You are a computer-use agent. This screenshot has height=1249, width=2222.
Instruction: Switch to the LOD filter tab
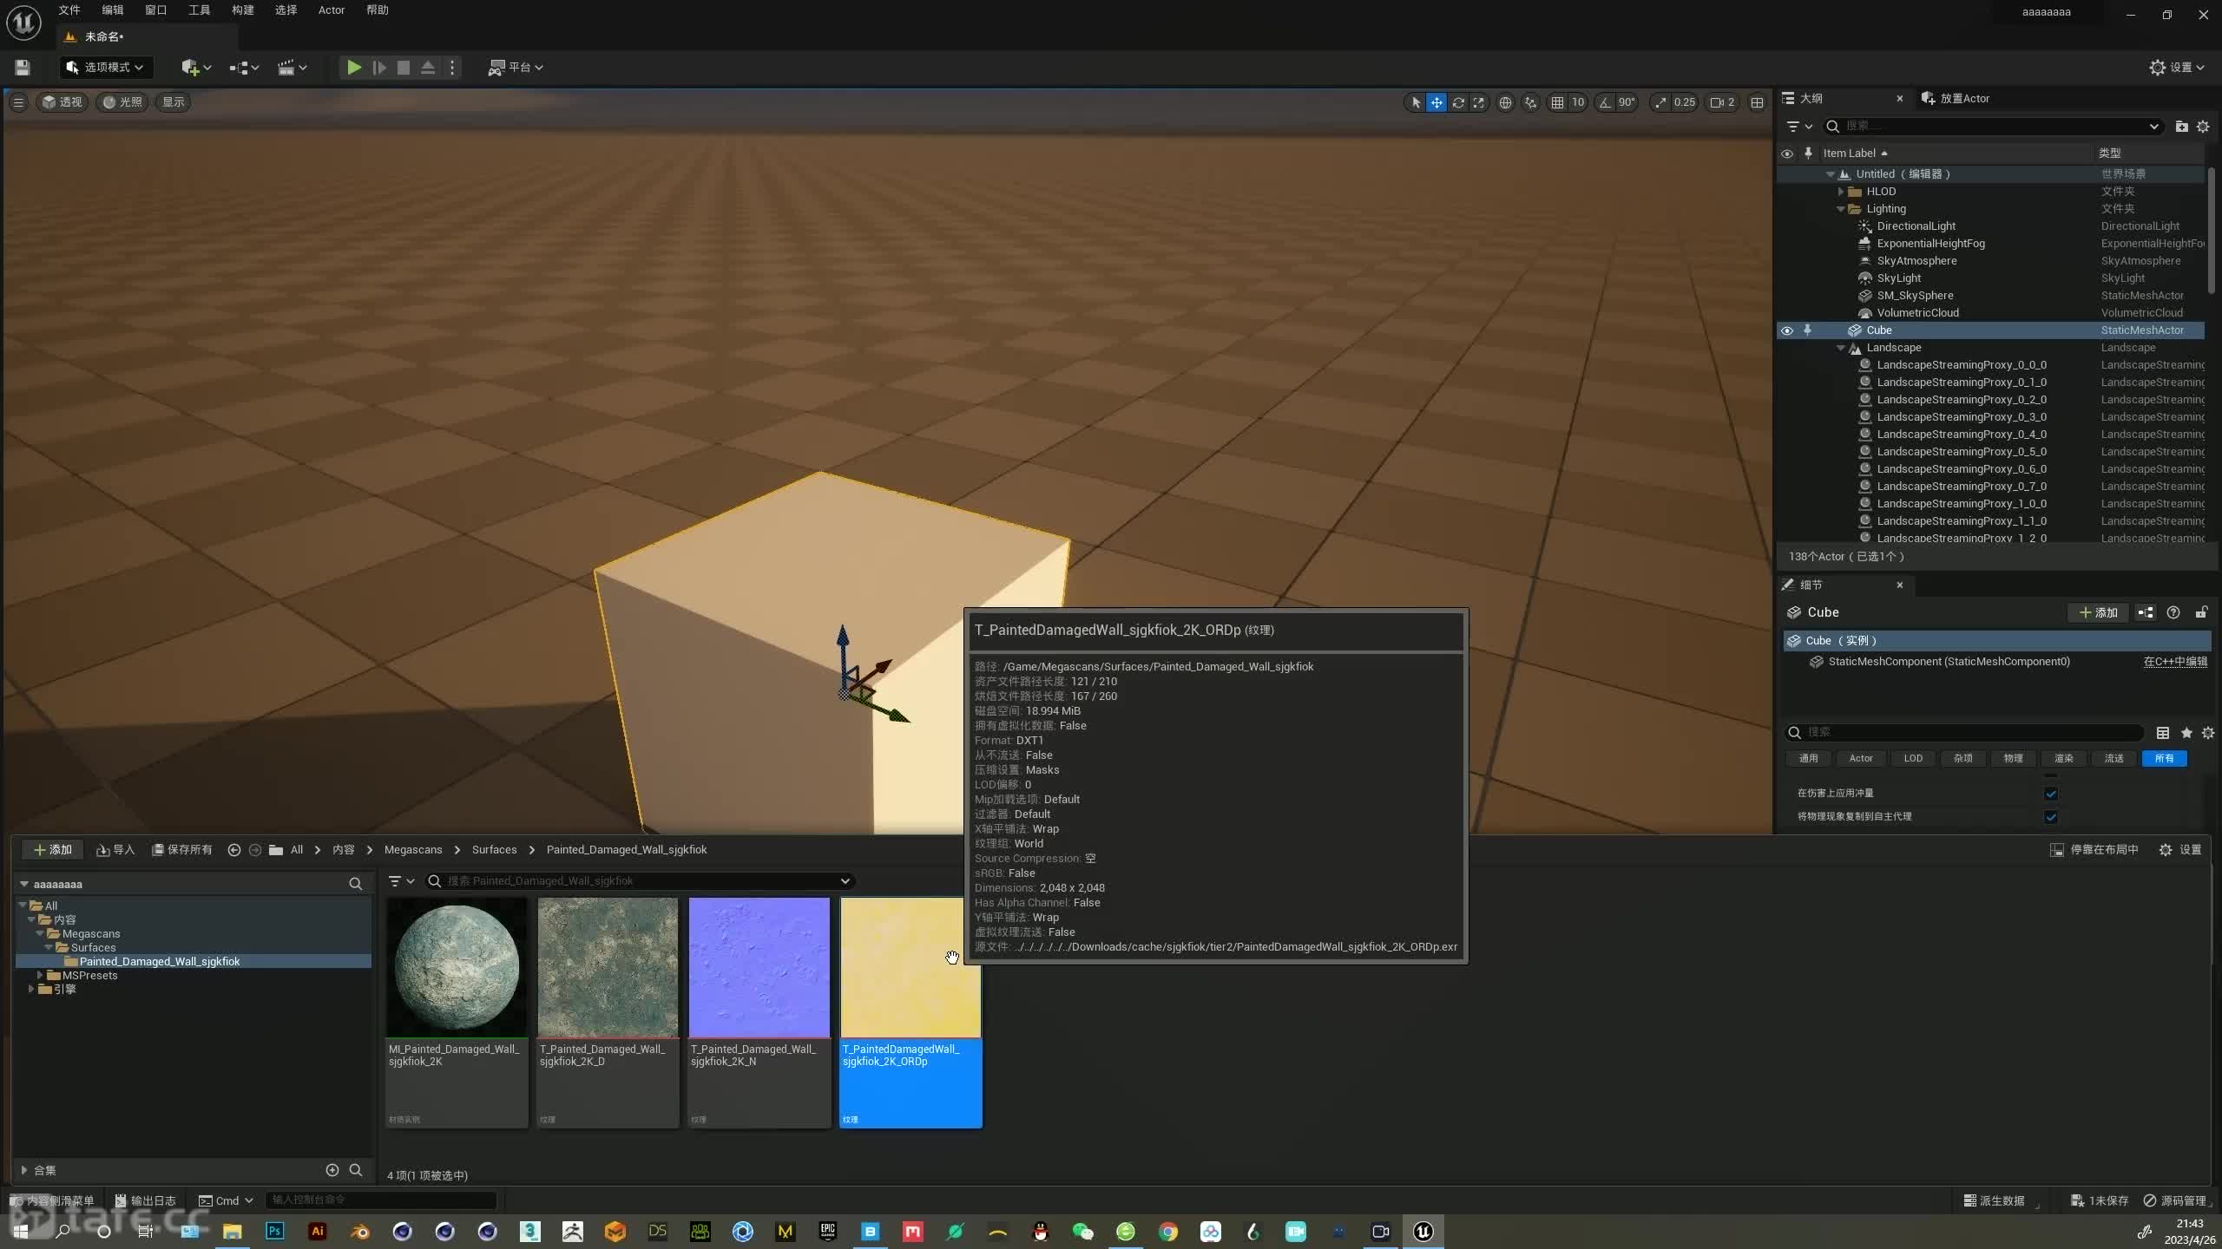click(x=1912, y=759)
